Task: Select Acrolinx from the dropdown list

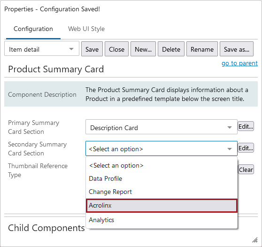Action: (x=162, y=206)
